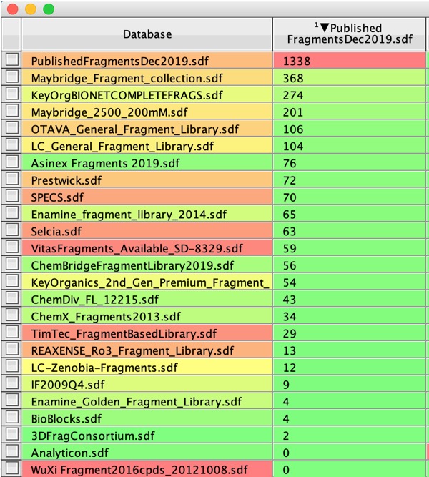429x477 pixels.
Task: Select OTAVA_General_Fragment_Library.sdf name
Action: 135,129
